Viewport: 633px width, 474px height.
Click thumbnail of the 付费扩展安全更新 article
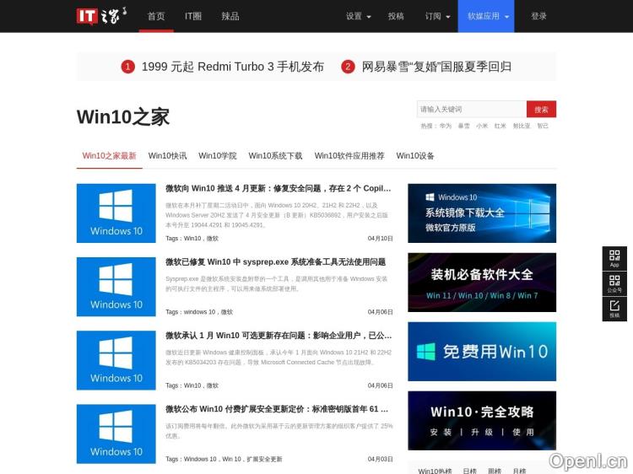pyautogui.click(x=116, y=434)
